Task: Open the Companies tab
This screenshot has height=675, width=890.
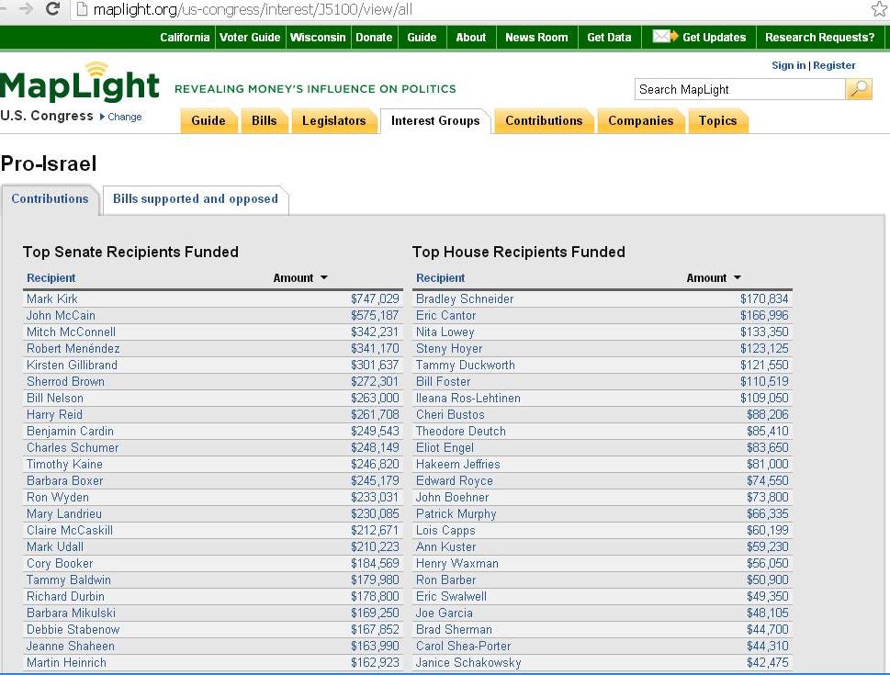Action: pyautogui.click(x=640, y=121)
